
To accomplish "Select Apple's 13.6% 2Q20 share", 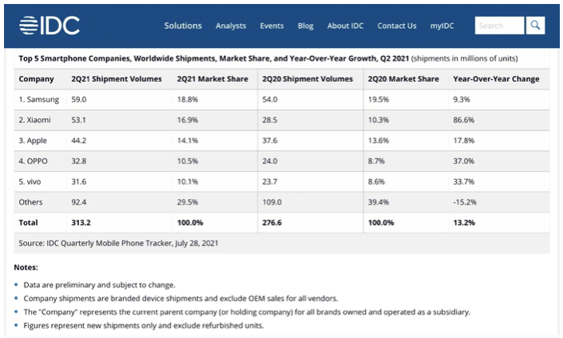I will pos(378,141).
